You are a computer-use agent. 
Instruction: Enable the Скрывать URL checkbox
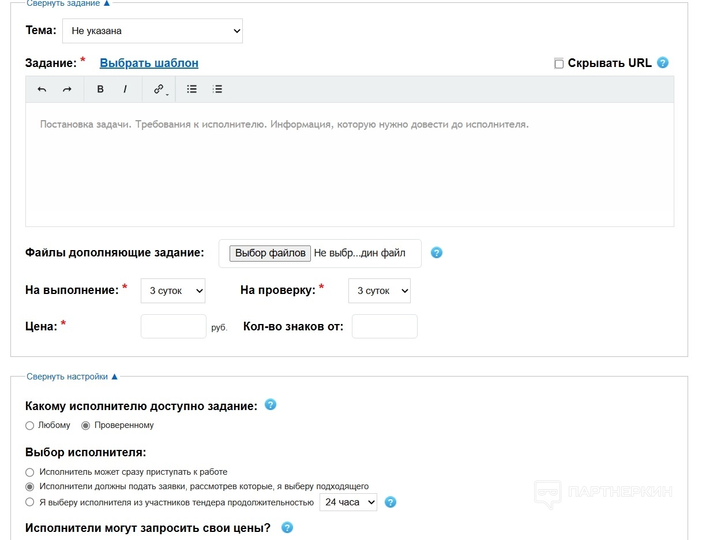tap(559, 64)
